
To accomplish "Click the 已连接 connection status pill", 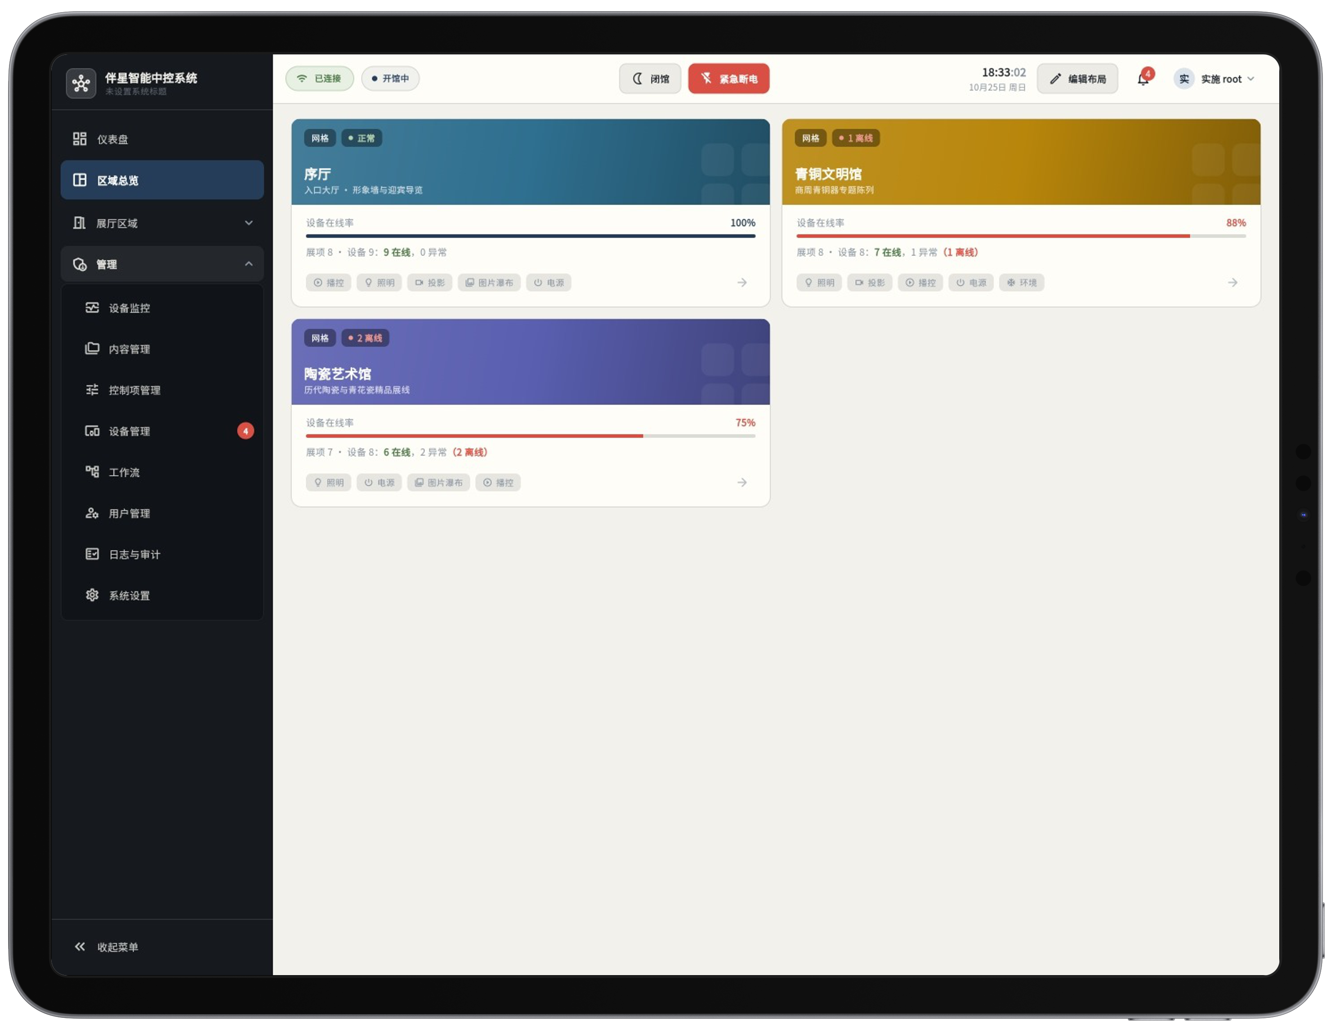I will (319, 79).
